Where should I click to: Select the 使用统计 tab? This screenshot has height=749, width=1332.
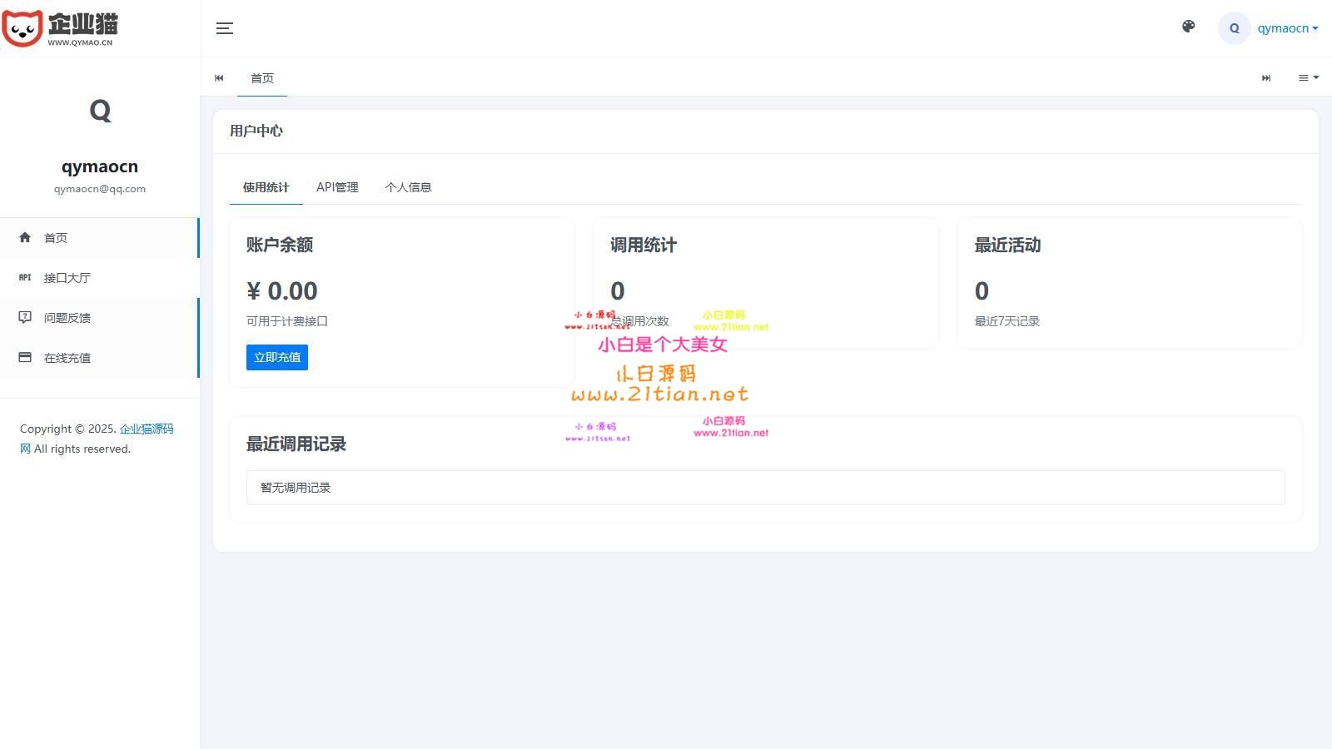(266, 187)
